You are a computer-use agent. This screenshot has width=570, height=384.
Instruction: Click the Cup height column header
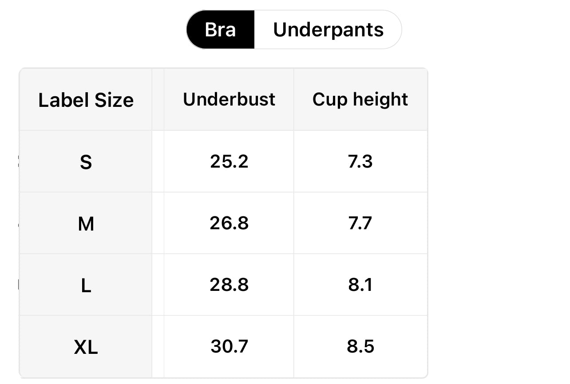tap(360, 99)
